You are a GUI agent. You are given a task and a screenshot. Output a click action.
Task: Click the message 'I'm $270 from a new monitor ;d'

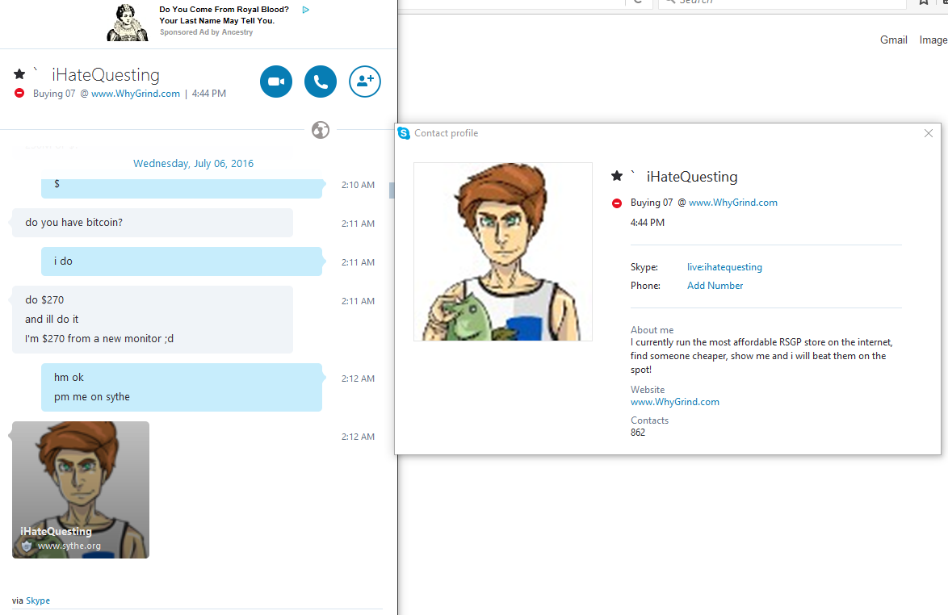[x=99, y=339]
